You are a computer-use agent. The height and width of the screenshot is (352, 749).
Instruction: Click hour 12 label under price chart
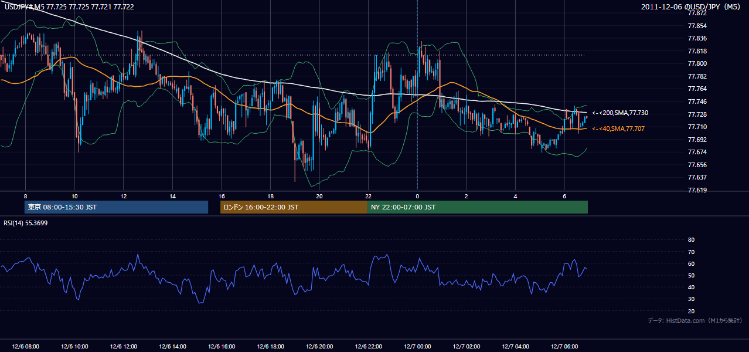click(x=123, y=196)
